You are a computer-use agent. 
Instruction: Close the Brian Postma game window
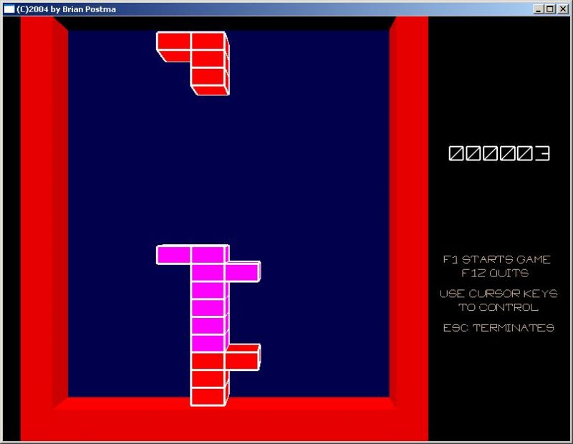click(x=563, y=9)
